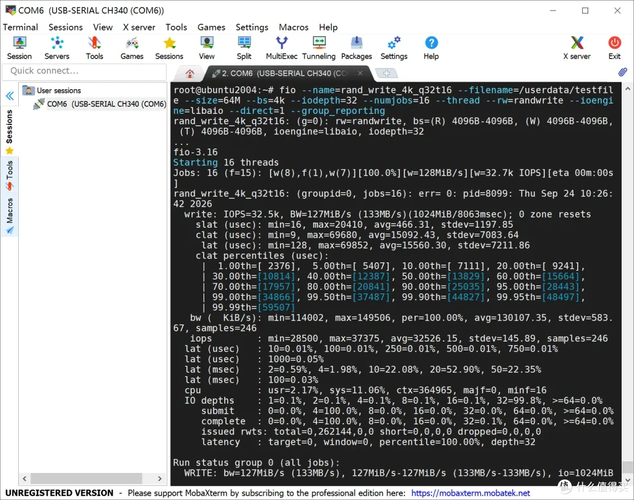
Task: Open the Games menu in menu bar
Action: click(x=211, y=27)
